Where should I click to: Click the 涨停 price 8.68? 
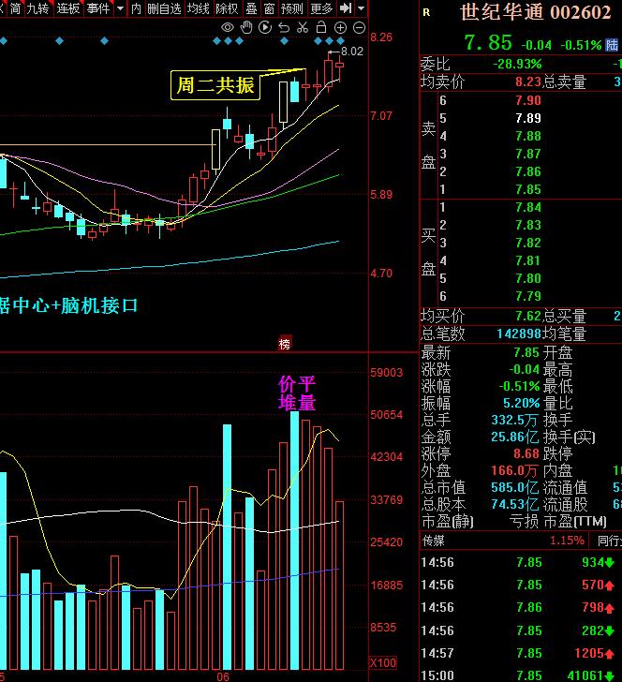526,453
